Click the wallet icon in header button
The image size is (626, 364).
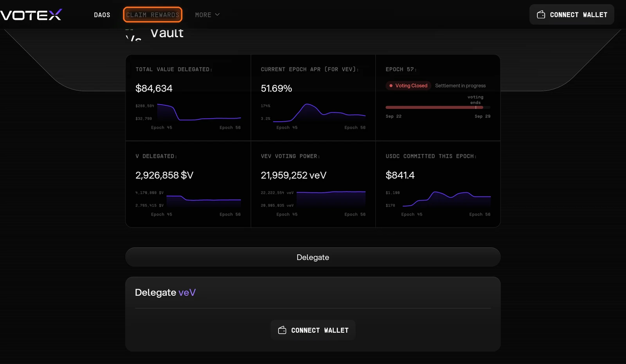tap(541, 14)
